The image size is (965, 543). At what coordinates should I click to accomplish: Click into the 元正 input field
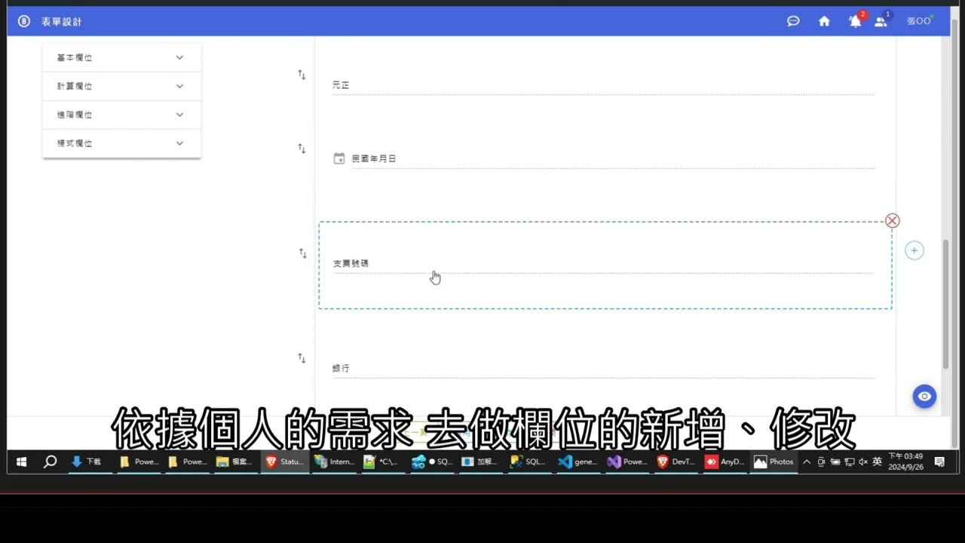pyautogui.click(x=604, y=85)
